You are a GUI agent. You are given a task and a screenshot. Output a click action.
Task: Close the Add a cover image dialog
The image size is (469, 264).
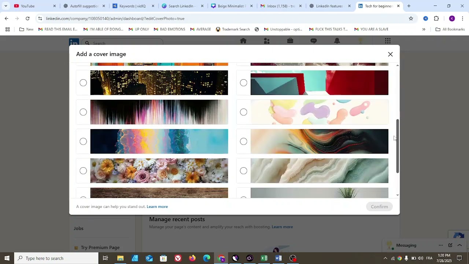[390, 54]
